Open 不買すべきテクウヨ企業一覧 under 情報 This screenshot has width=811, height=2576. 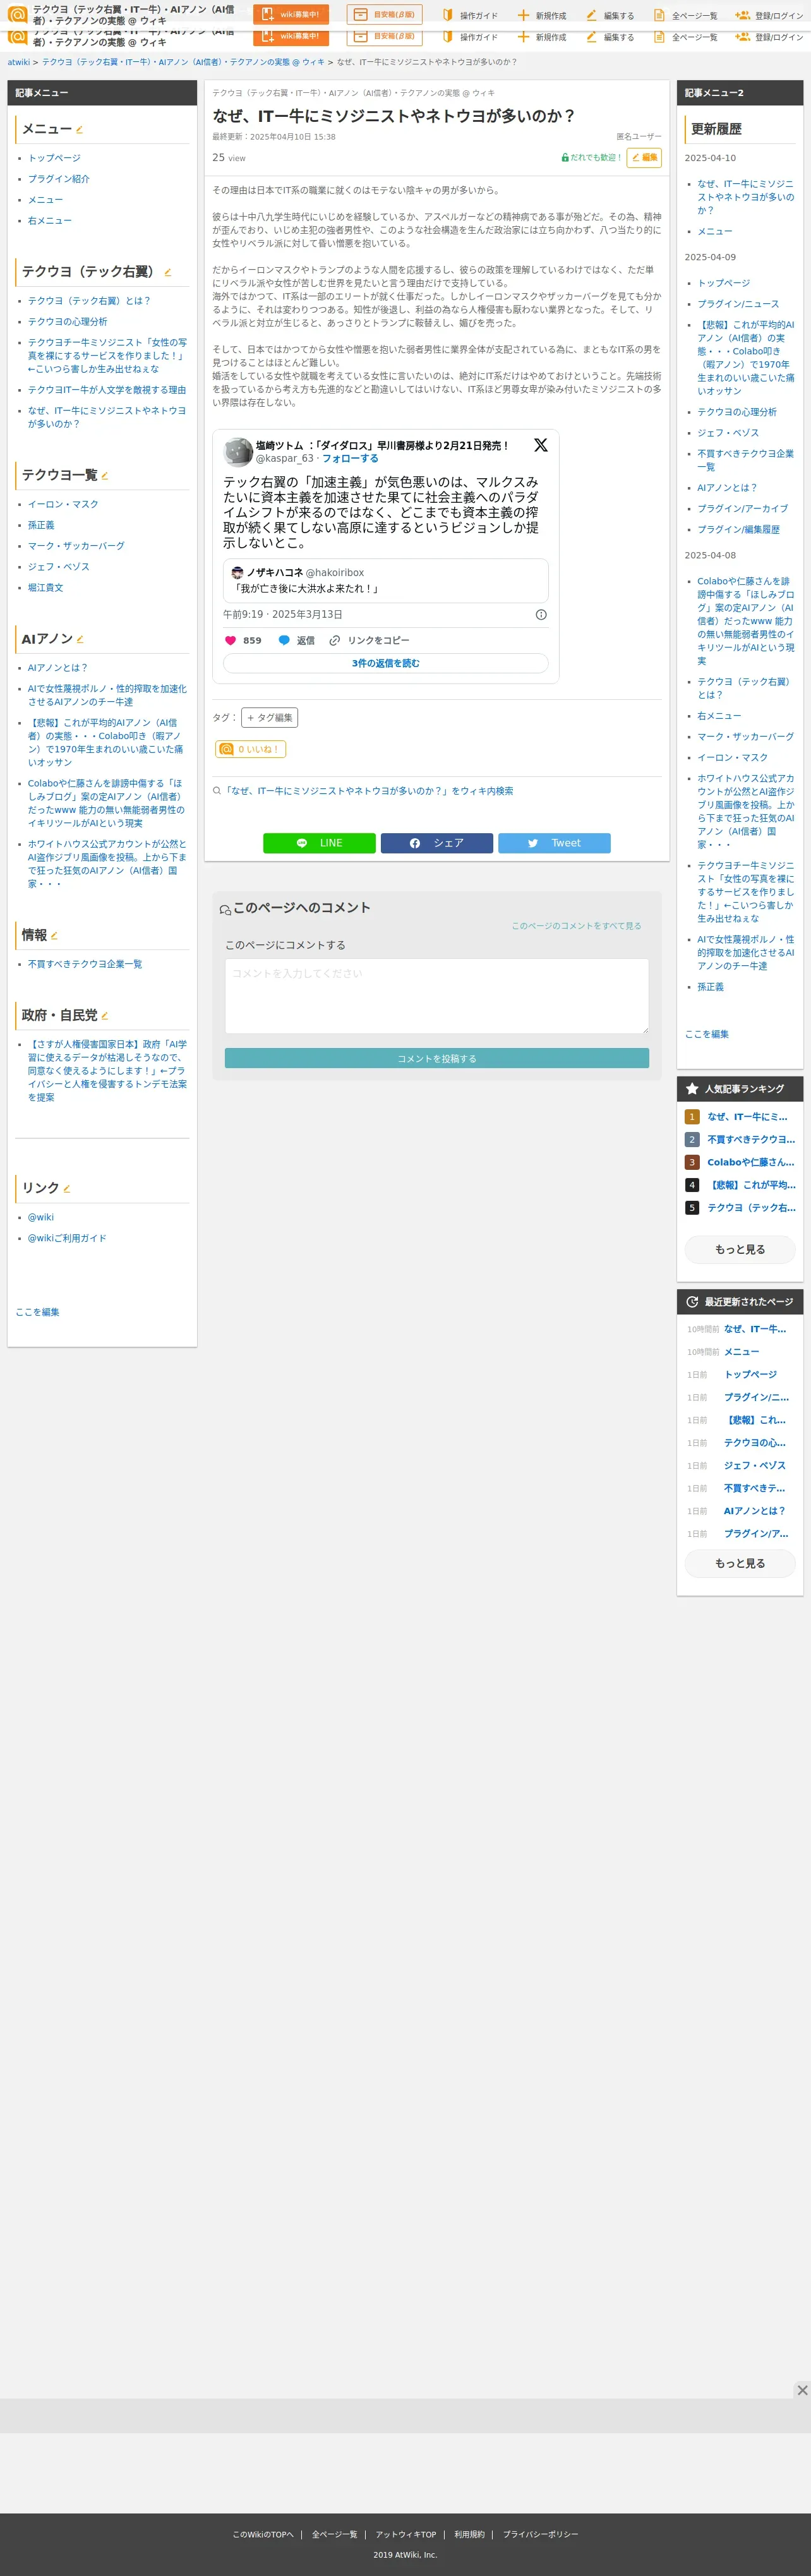tap(85, 964)
